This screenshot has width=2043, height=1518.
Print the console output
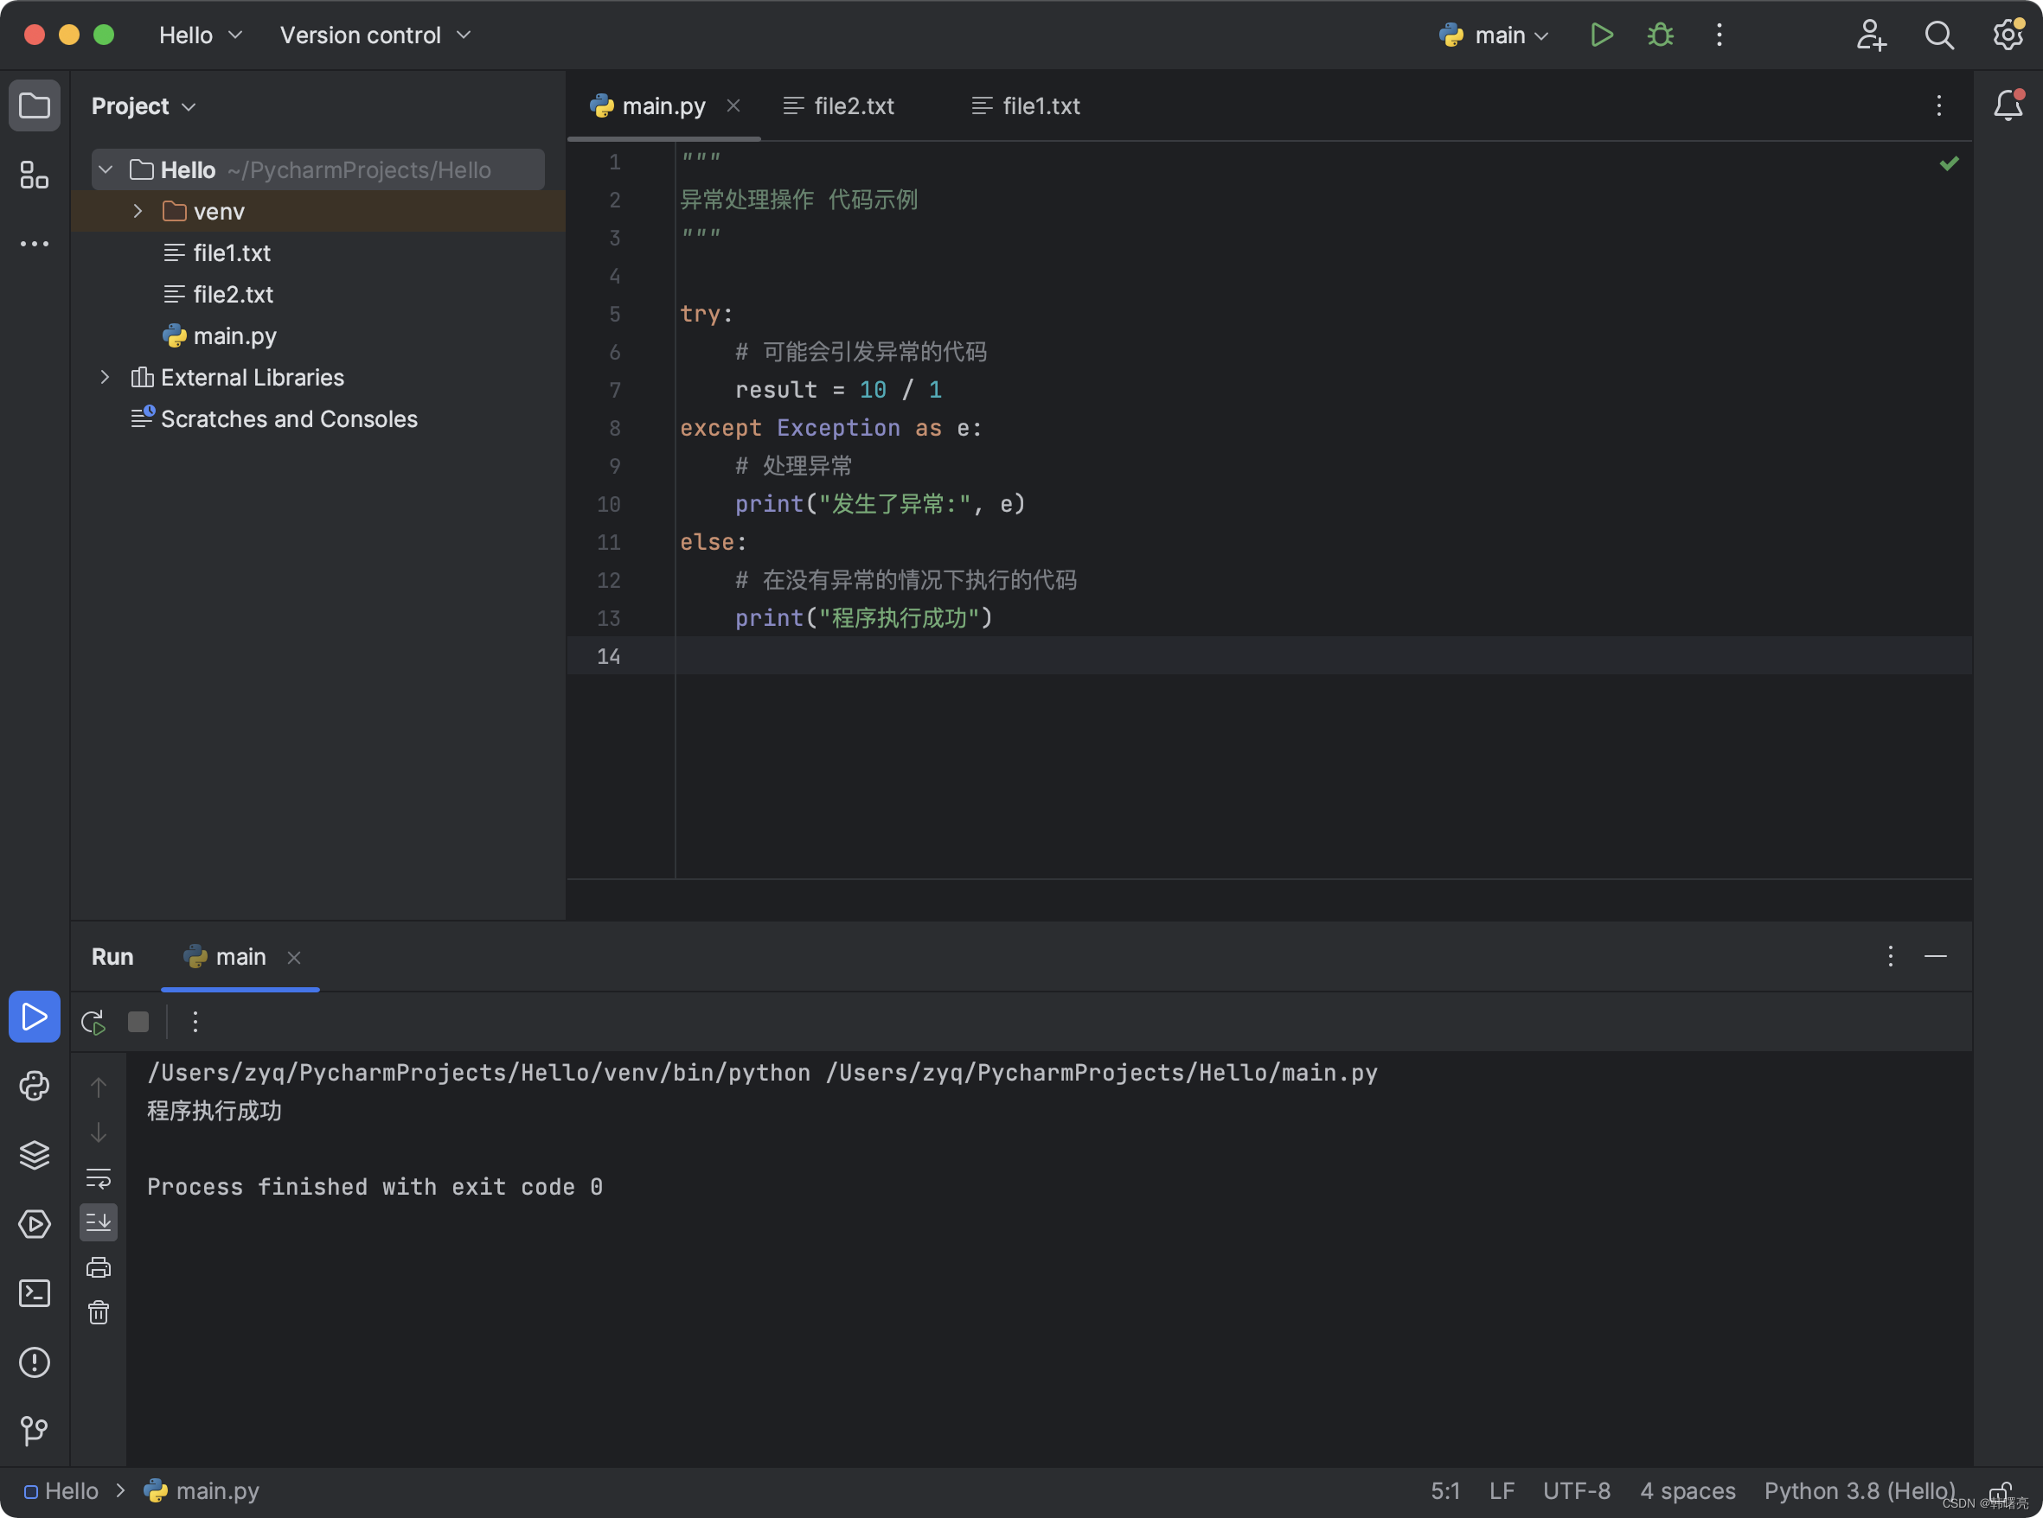99,1267
